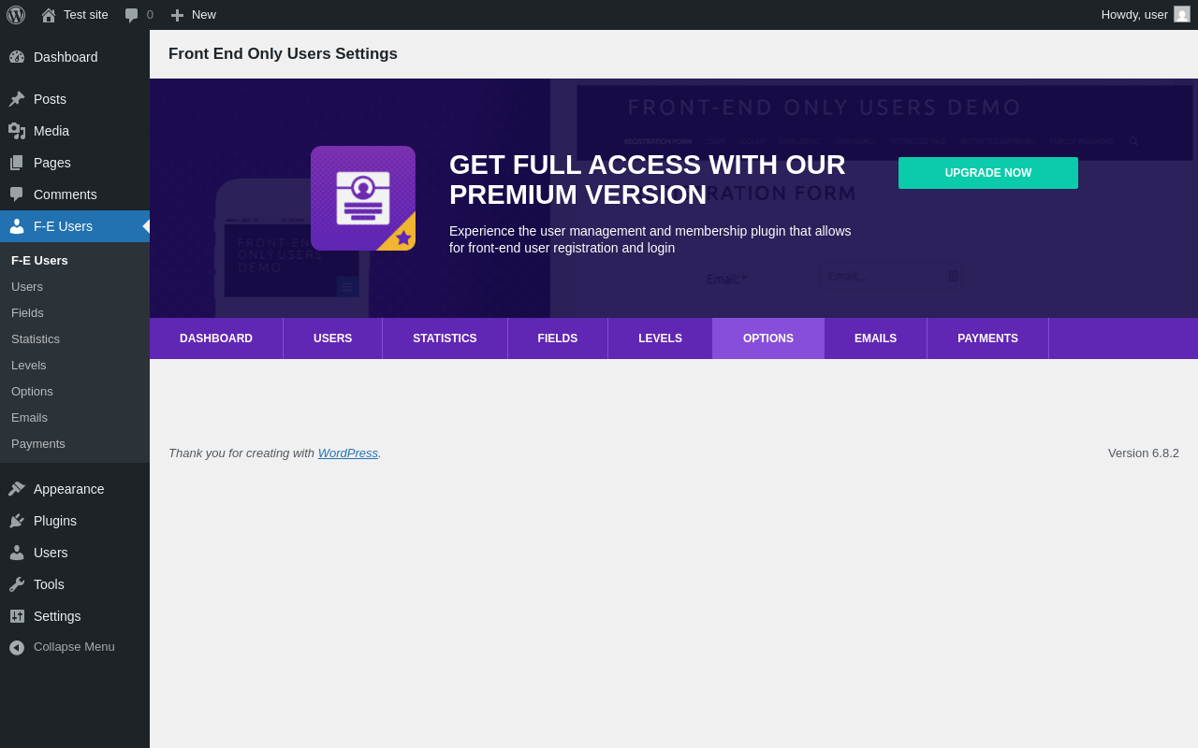Screen dimensions: 1198x748
Task: Open Plugins in the sidebar menu
Action: 75,521
